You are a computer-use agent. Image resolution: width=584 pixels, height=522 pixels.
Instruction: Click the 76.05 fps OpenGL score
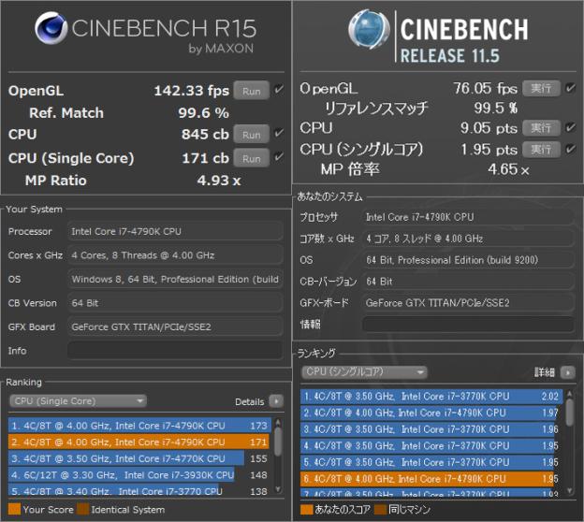point(486,89)
